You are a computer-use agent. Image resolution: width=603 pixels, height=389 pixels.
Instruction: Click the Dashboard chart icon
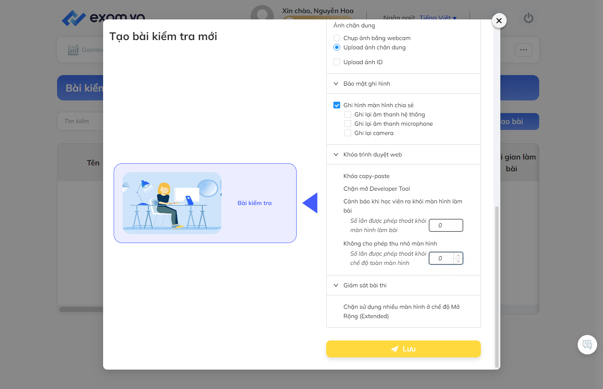point(73,50)
